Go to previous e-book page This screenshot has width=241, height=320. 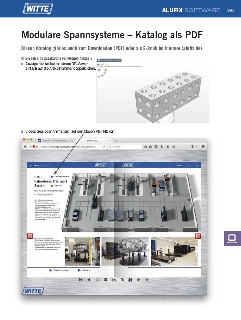(x=89, y=280)
